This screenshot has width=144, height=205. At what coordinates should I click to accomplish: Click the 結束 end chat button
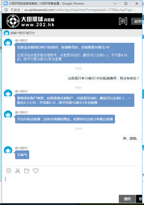pyautogui.click(x=137, y=21)
